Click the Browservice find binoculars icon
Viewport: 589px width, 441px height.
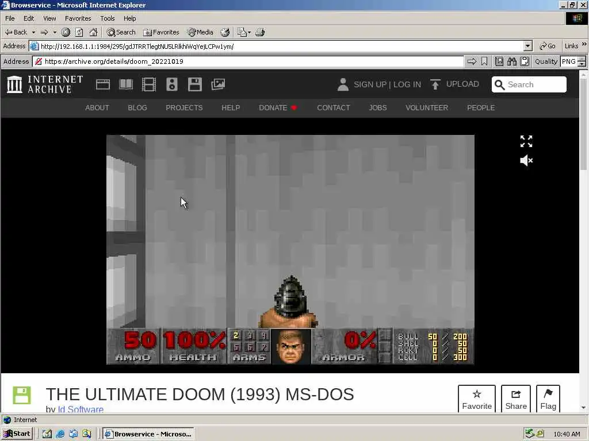click(x=511, y=61)
